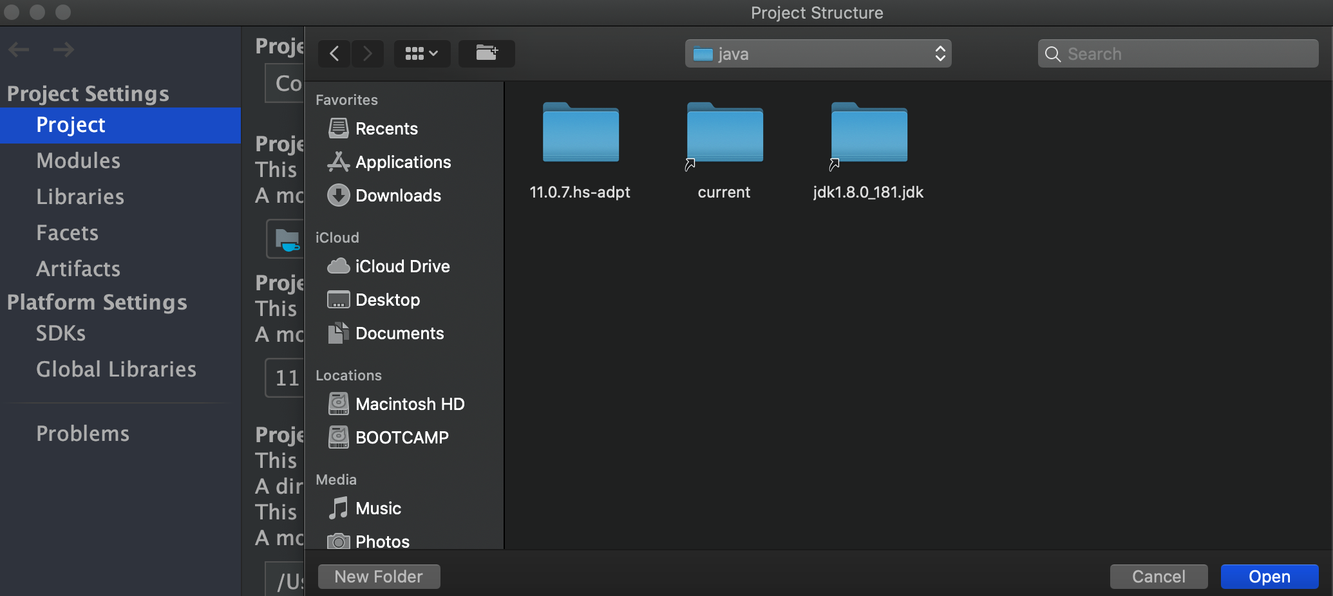Choose the Macintosh HD location
The width and height of the screenshot is (1333, 596).
(410, 404)
